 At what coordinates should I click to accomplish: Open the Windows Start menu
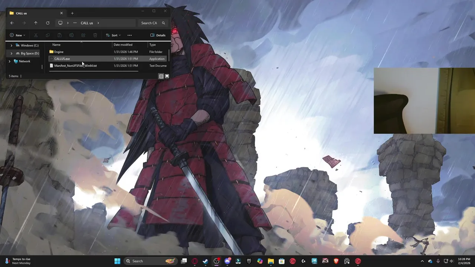[x=117, y=261]
